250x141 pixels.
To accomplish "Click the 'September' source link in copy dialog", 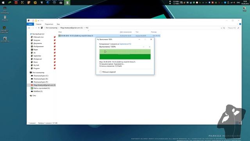I will [x=123, y=44].
